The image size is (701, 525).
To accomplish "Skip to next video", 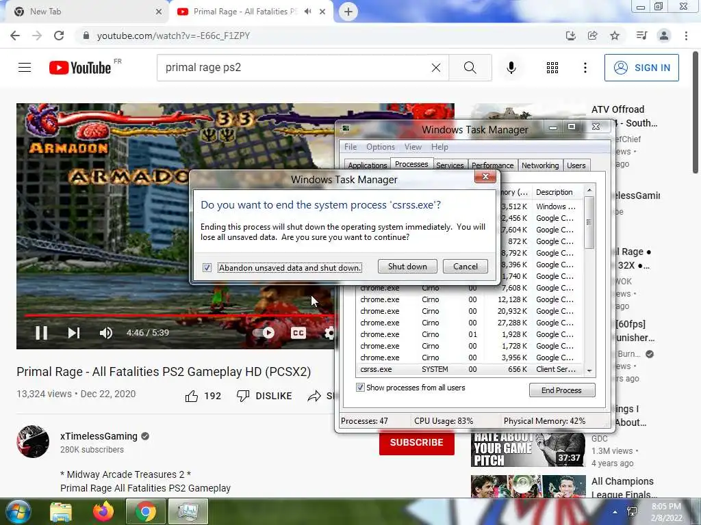I will click(74, 333).
